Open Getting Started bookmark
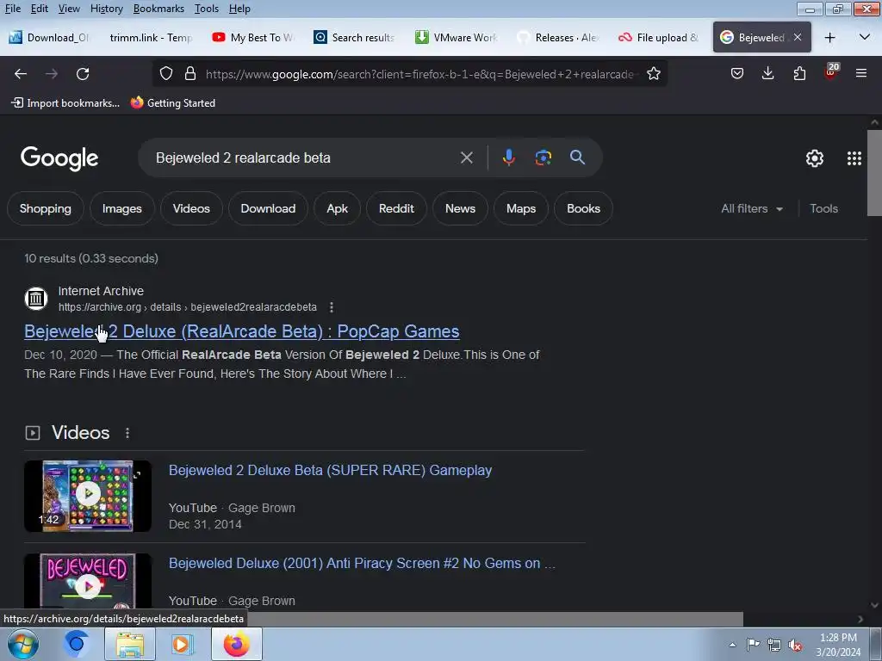The image size is (882, 661). (x=173, y=103)
